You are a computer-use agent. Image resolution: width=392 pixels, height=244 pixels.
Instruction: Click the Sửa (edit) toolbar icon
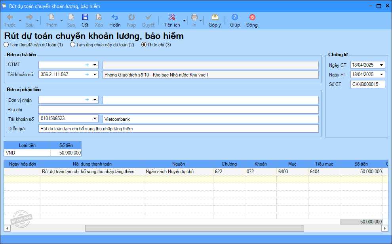click(x=71, y=17)
